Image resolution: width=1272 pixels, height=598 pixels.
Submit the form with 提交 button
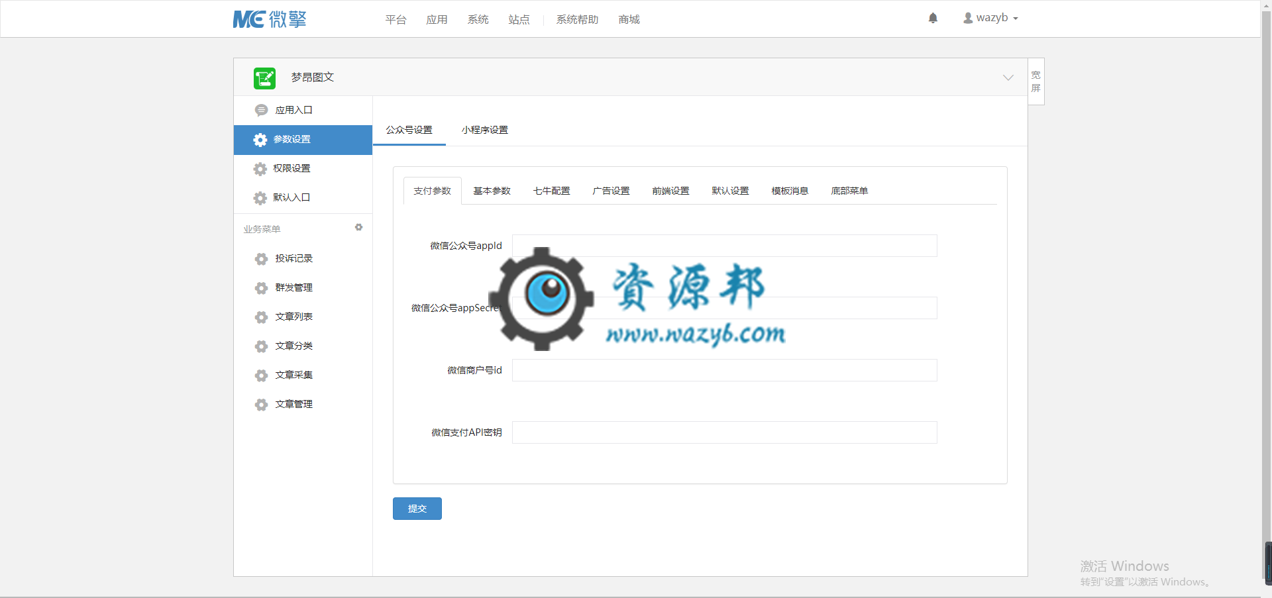pos(417,509)
